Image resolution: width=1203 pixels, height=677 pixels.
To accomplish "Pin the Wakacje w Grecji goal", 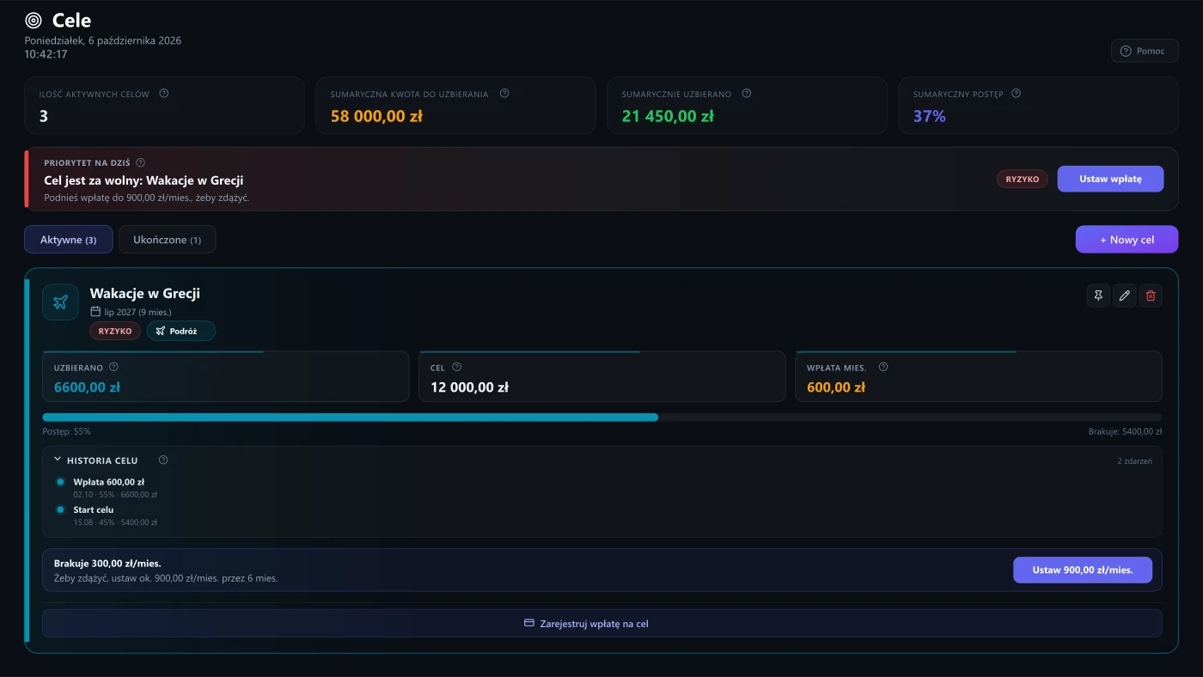I will [1098, 296].
